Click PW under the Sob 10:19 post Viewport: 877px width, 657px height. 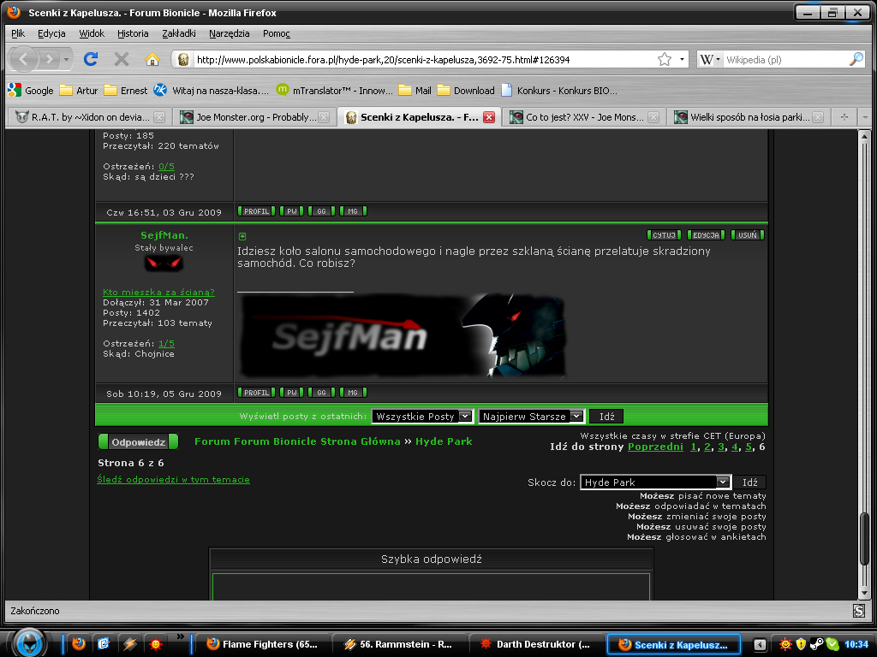click(291, 393)
